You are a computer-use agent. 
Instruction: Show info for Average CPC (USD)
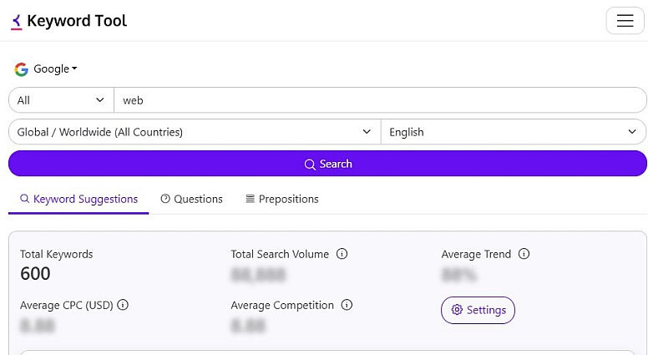point(123,305)
